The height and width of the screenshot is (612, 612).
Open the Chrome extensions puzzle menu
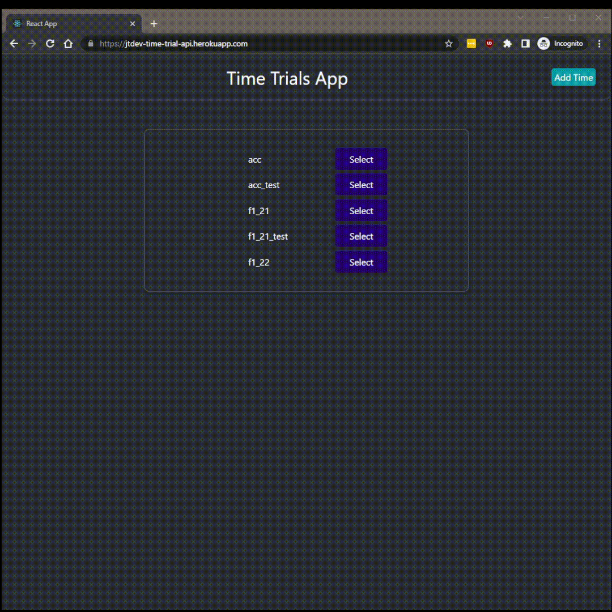point(507,43)
